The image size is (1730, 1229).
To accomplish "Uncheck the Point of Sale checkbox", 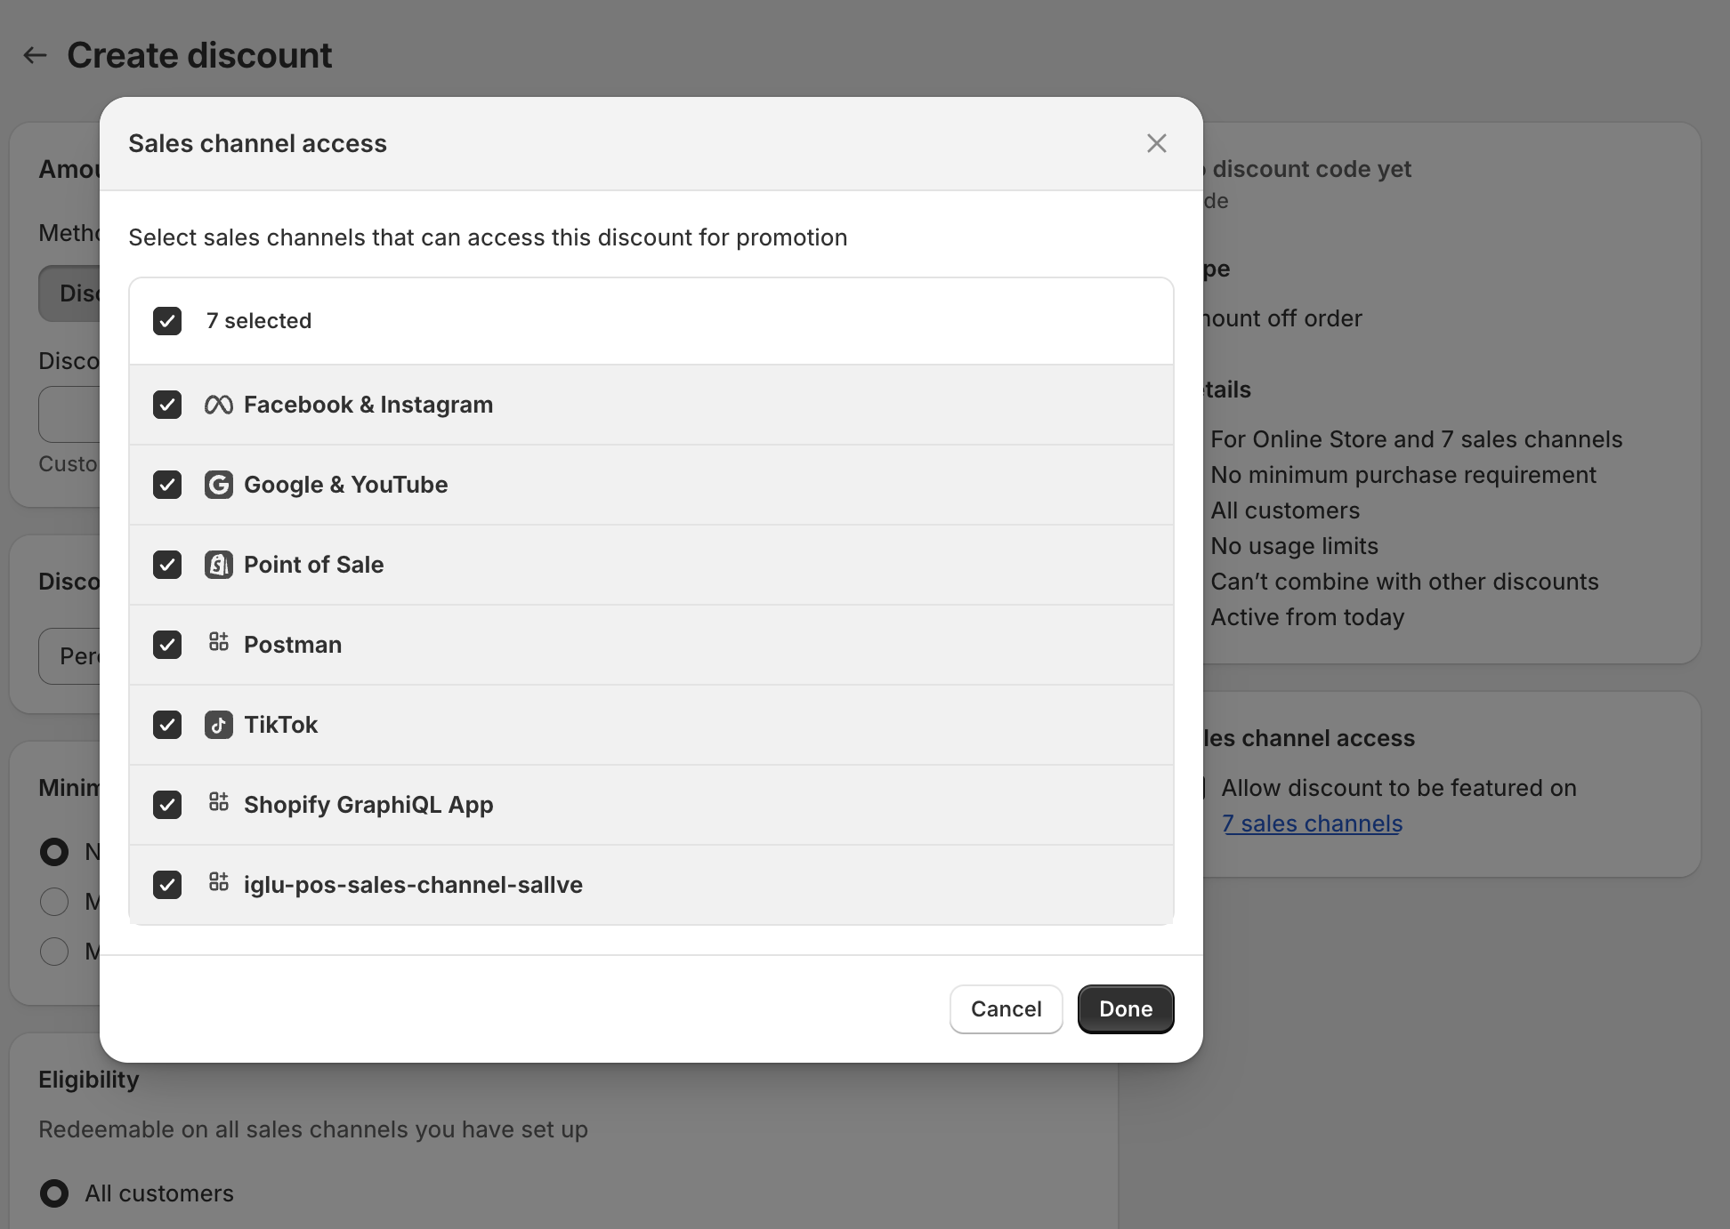I will coord(167,565).
